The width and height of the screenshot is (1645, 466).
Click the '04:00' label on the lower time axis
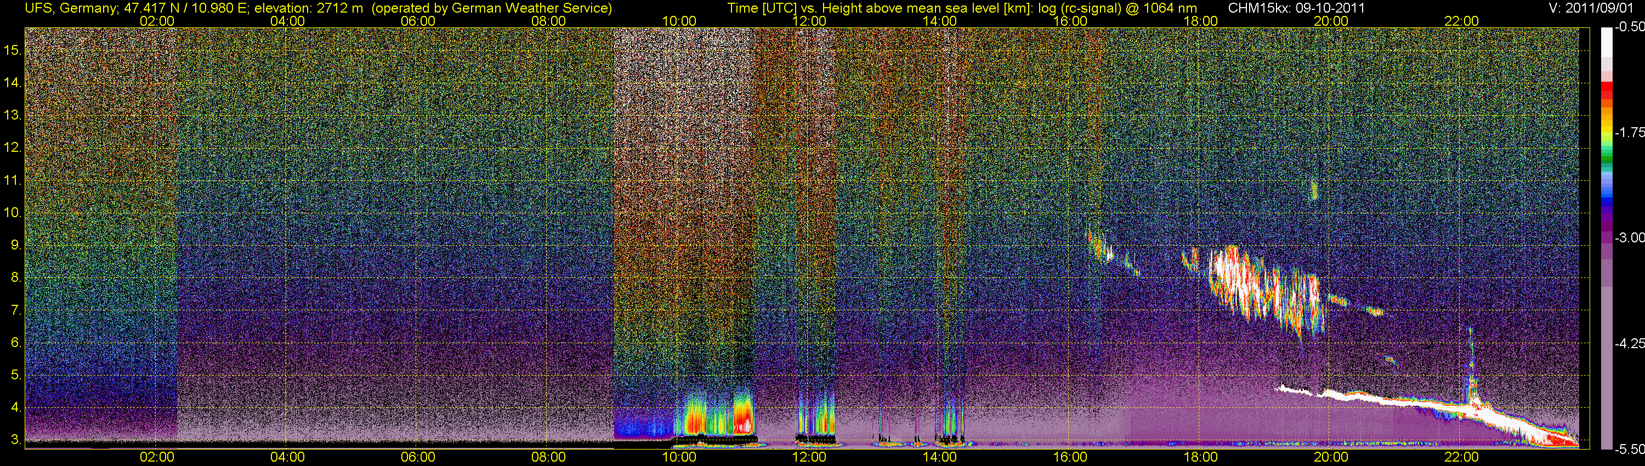pos(287,457)
